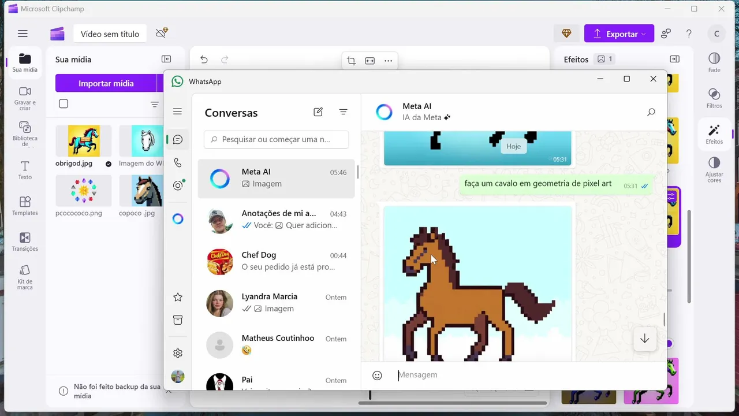Open WhatsApp profile picture at sidebar bottom
The image size is (739, 416).
coord(178,376)
